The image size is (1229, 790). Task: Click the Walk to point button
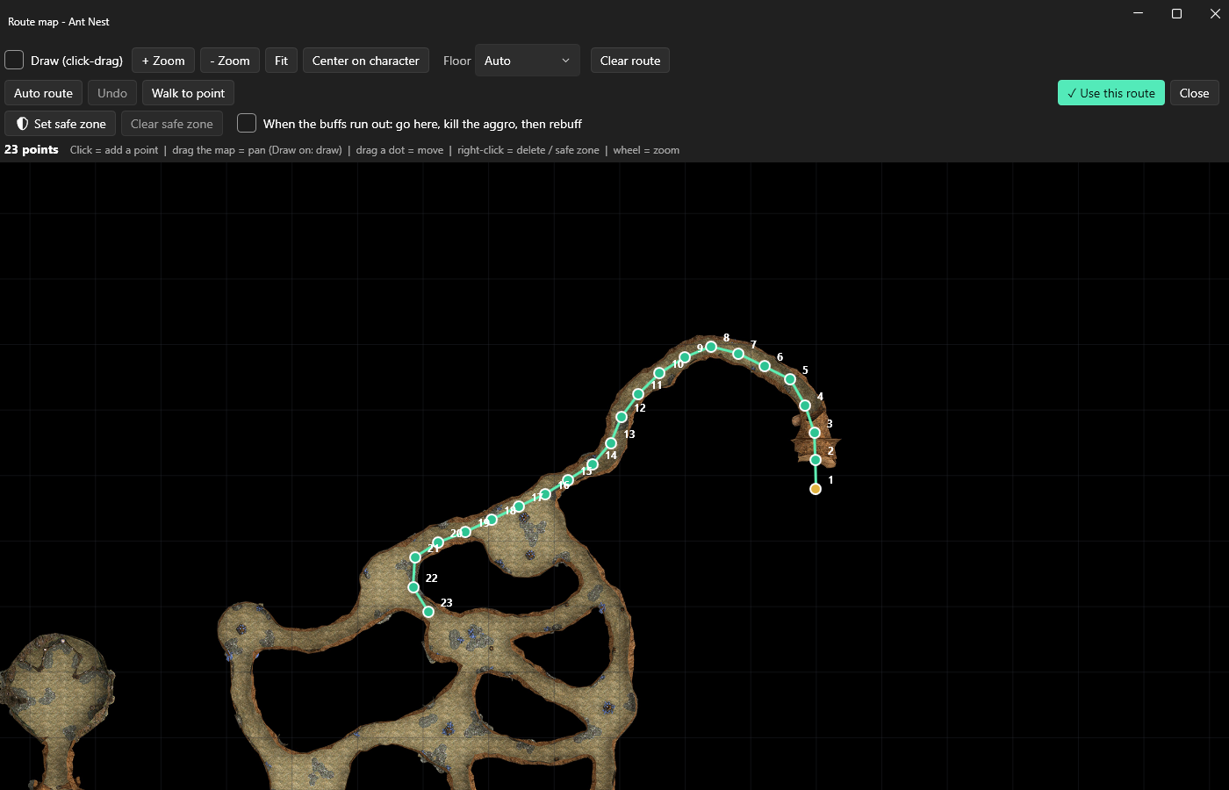(188, 93)
